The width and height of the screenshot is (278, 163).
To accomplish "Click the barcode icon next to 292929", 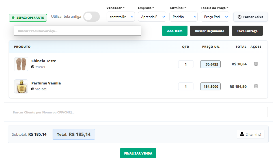I will [33, 67].
